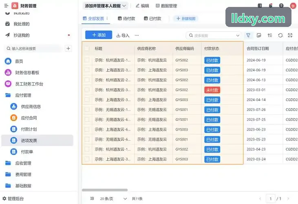Open the 编辑 top menu item
This screenshot has height=204, width=298.
[142, 6]
